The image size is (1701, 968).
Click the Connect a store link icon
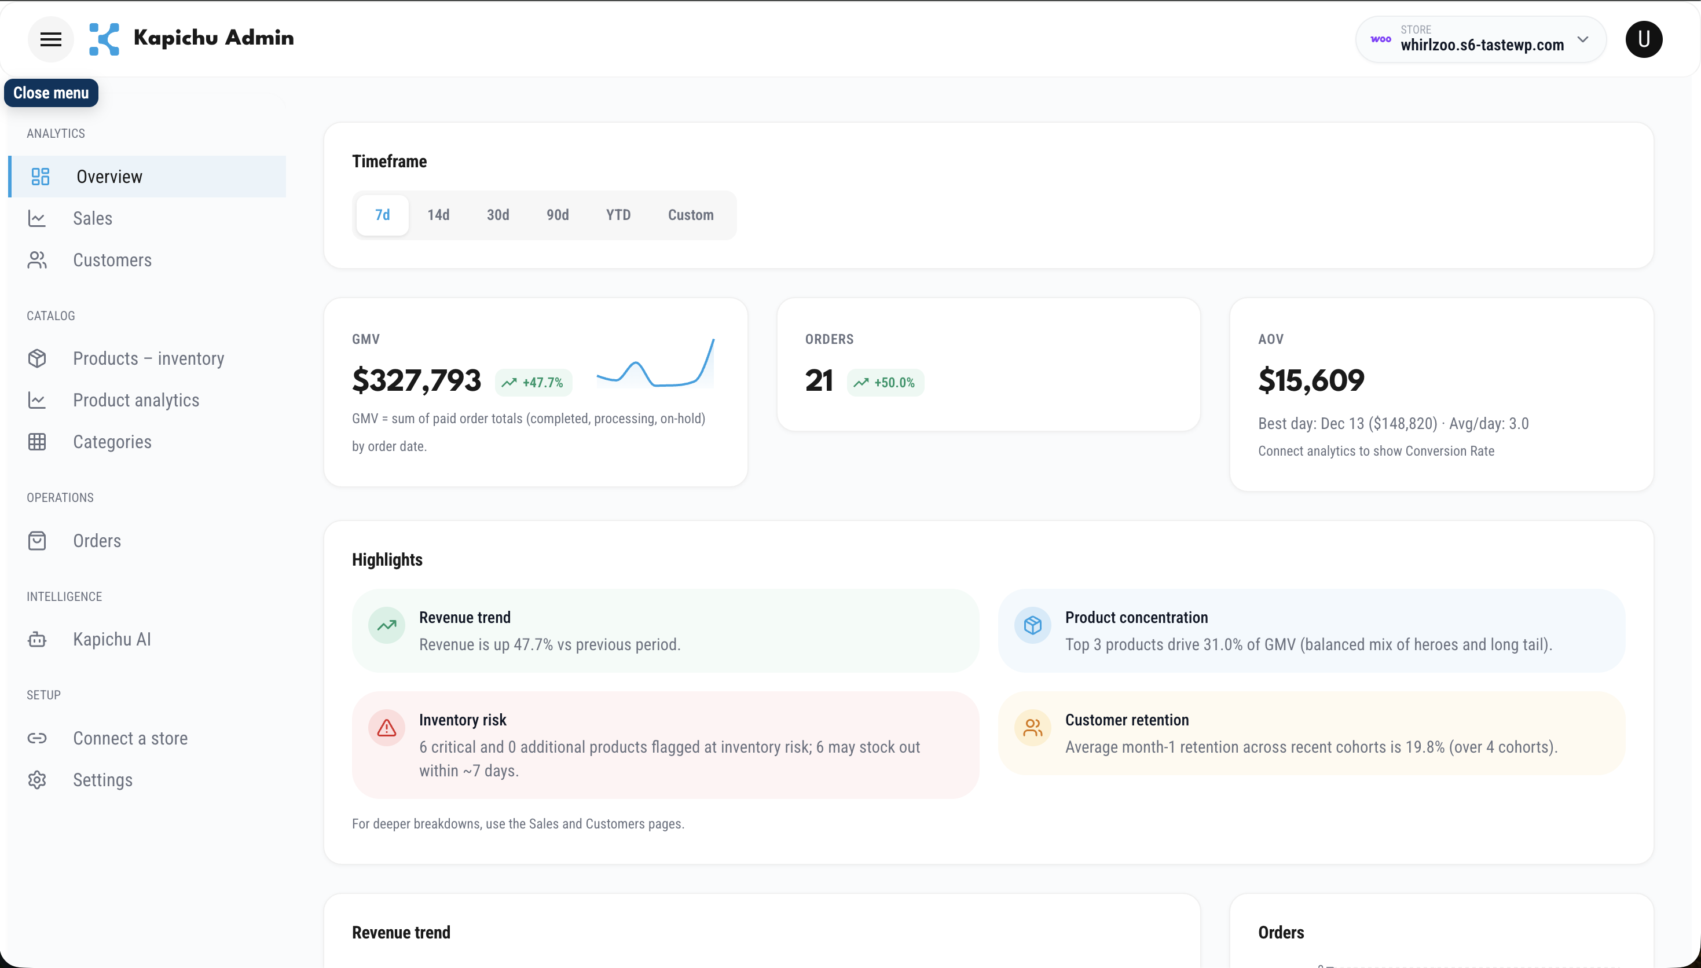(x=37, y=738)
